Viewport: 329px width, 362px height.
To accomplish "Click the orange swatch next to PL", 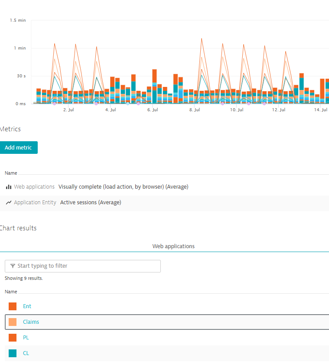I will pos(13,338).
